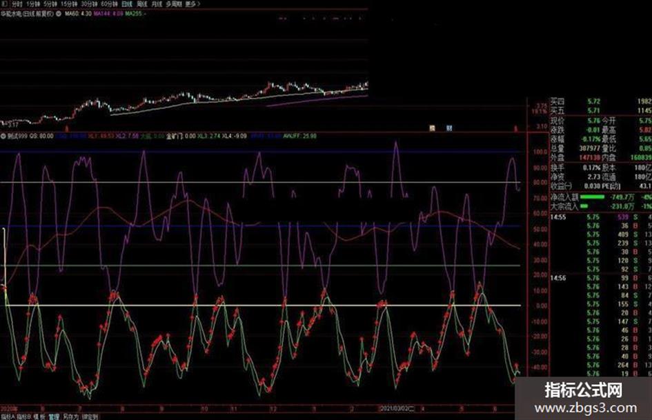Click the MA255 moving average label

coord(135,14)
